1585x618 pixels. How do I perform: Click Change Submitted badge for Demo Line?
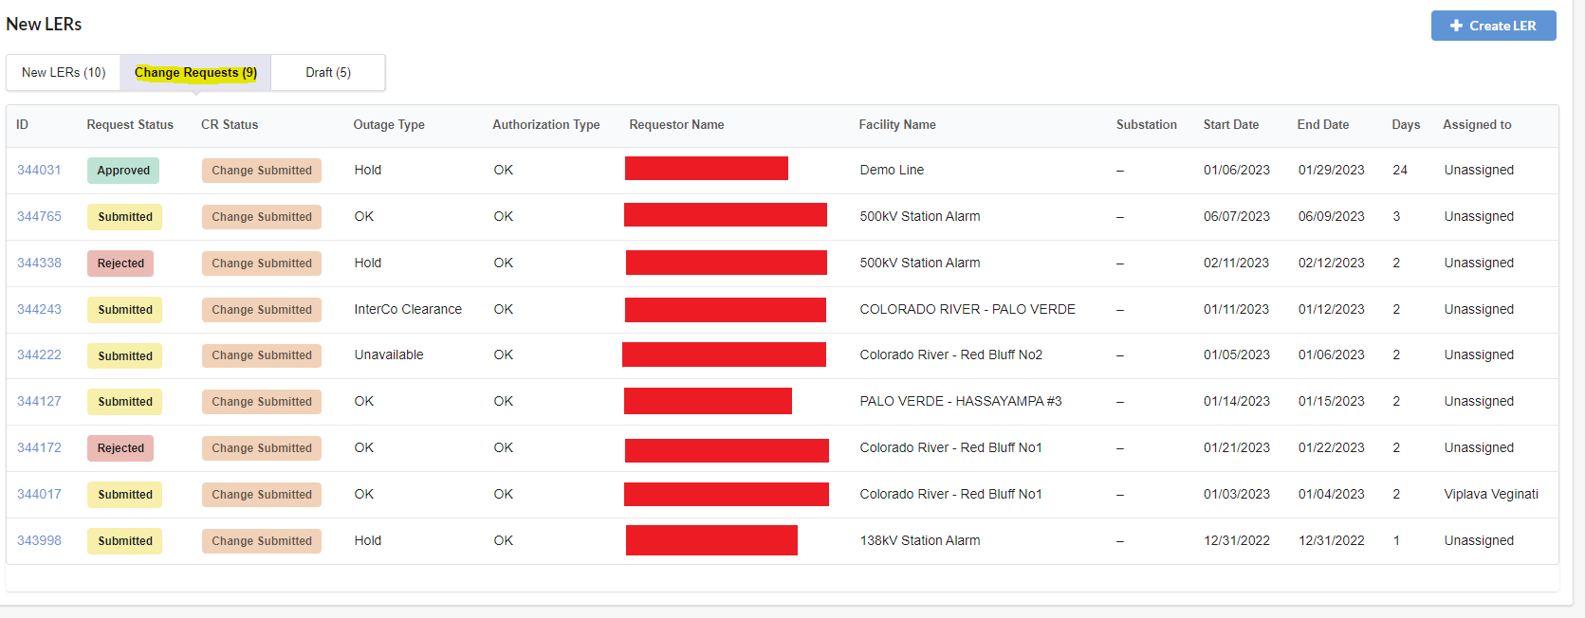click(x=262, y=171)
